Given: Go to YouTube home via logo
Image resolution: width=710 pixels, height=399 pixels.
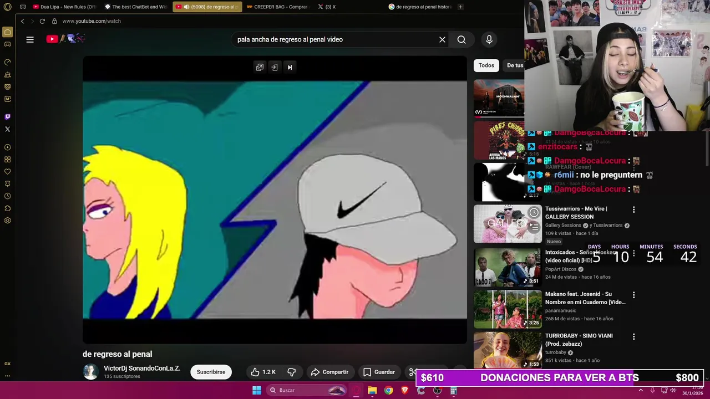Looking at the screenshot, I should 65,39.
